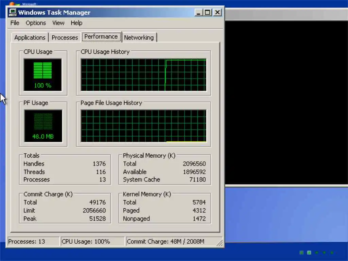Minimize the Task Manager window
This screenshot has height=261, width=348.
tap(198, 13)
